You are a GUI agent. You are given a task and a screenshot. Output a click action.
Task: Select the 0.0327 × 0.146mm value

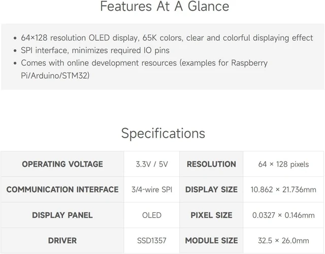283,215
